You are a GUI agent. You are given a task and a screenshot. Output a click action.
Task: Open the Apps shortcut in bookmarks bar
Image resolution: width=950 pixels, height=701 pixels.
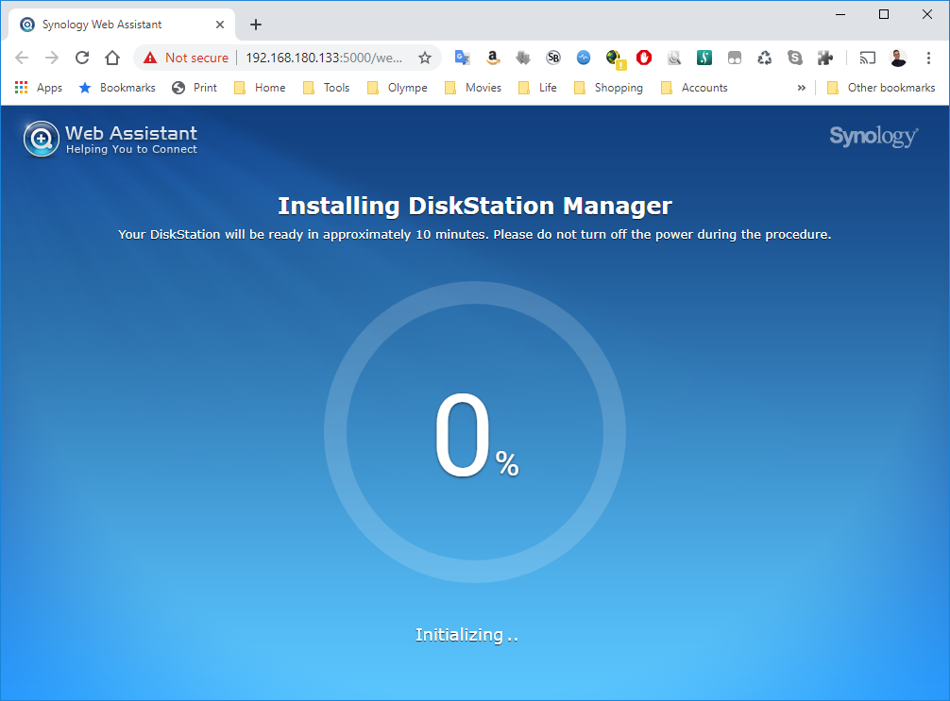coord(38,88)
